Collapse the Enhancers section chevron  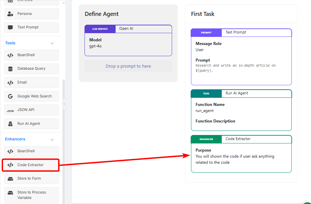click(52, 139)
